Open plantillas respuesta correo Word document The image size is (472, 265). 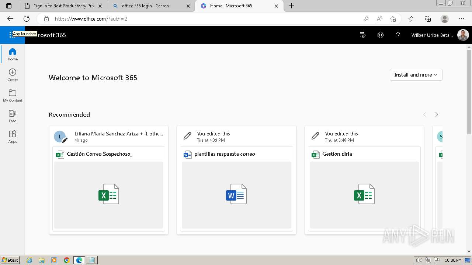[x=225, y=154]
